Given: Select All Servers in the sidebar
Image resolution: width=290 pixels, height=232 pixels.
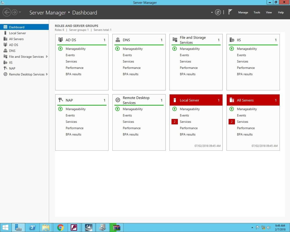Looking at the screenshot, I should (24, 39).
